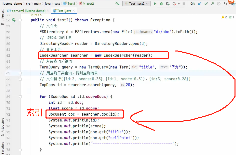Click java in the breadcrumb path
Image resolution: width=236 pixels, height=155 pixels.
coord(48,4)
